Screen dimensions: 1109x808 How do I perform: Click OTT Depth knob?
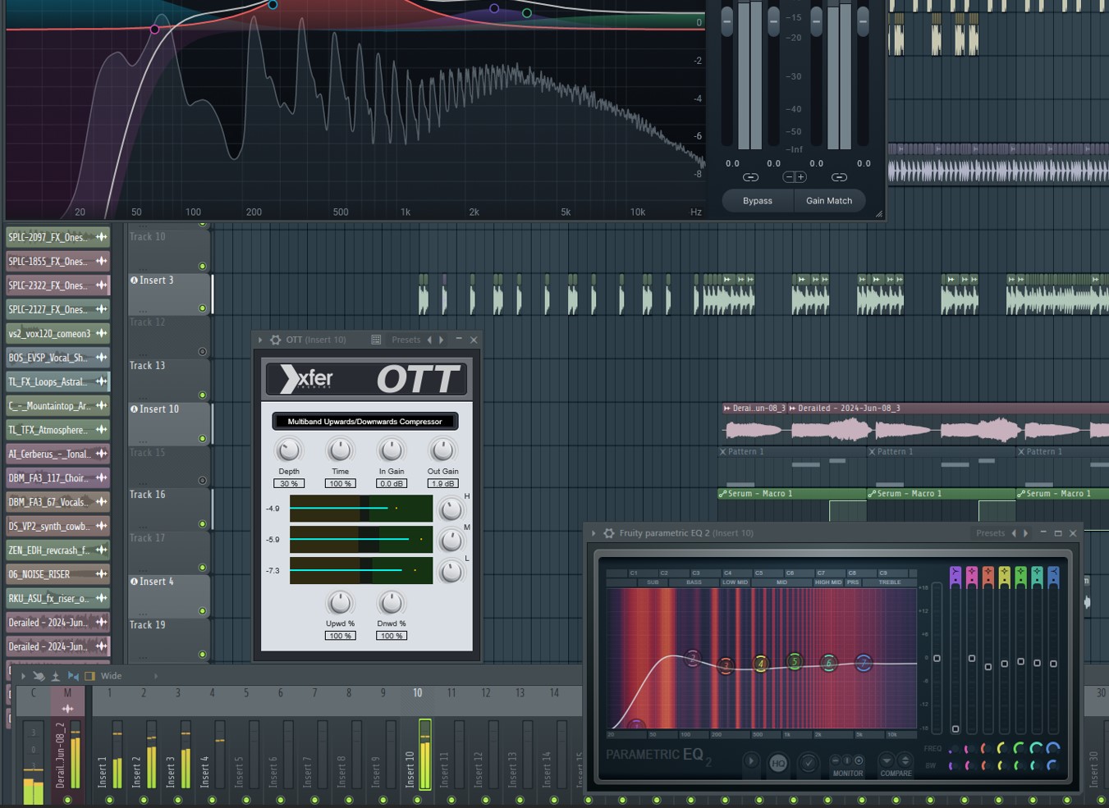click(x=288, y=450)
